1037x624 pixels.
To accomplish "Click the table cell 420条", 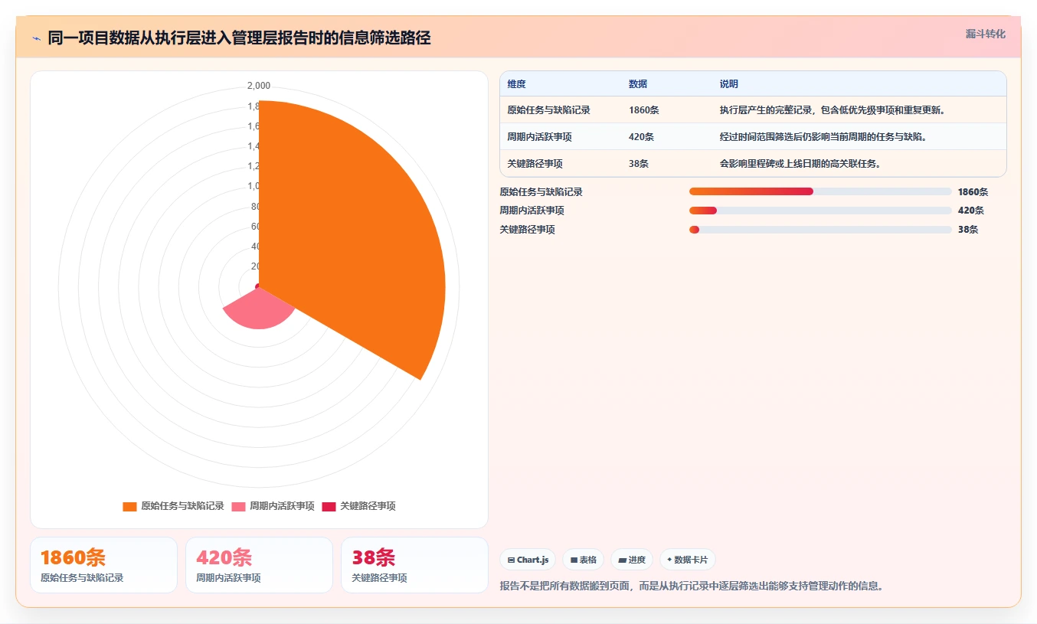I will coord(641,137).
